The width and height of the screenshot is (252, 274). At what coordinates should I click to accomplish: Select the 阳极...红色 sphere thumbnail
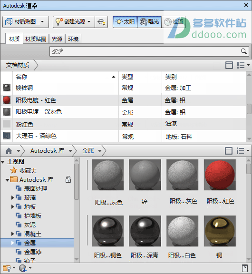220,175
